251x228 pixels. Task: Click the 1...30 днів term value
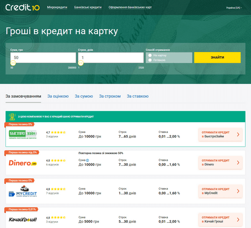[127, 193]
